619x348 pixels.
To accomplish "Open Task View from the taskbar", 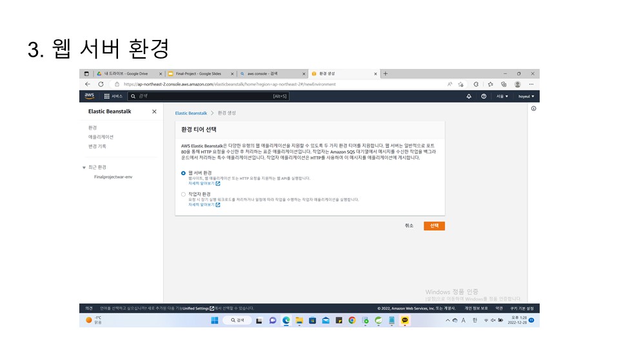I will [x=259, y=320].
